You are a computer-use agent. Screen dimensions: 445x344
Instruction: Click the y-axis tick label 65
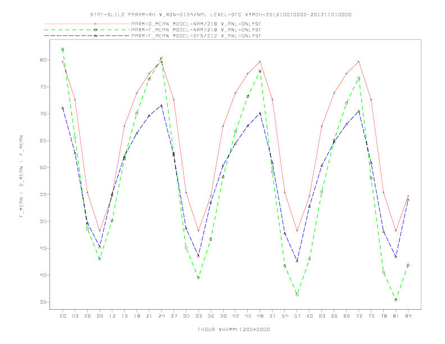pos(43,141)
